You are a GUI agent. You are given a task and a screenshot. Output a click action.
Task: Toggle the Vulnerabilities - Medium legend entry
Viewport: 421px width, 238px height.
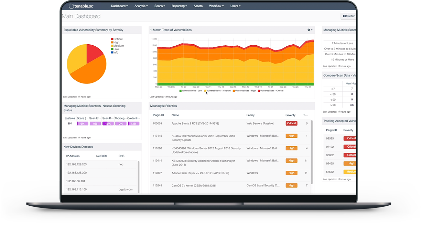tap(218, 91)
